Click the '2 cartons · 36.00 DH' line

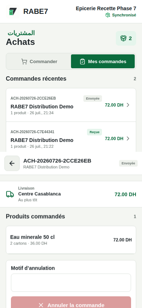[29, 243]
